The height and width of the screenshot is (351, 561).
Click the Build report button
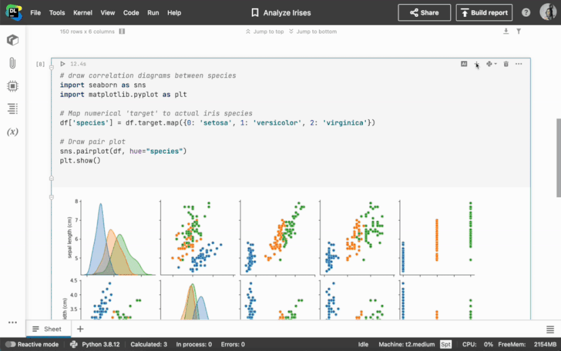pyautogui.click(x=484, y=12)
